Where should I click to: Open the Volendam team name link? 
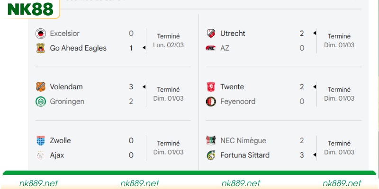pyautogui.click(x=66, y=87)
